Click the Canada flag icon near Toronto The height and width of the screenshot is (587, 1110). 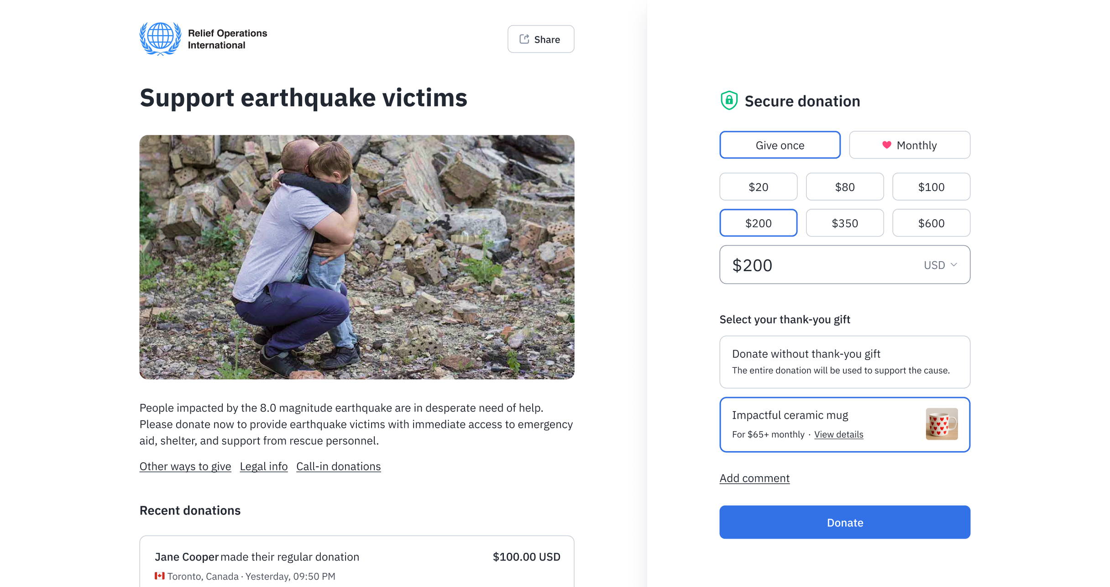click(x=159, y=576)
